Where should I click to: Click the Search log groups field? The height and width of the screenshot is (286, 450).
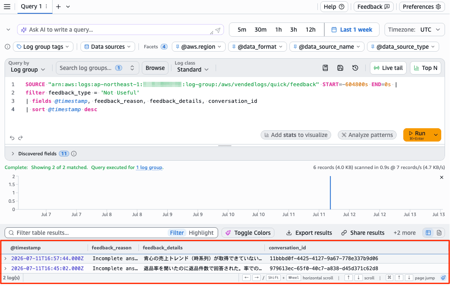(97, 68)
